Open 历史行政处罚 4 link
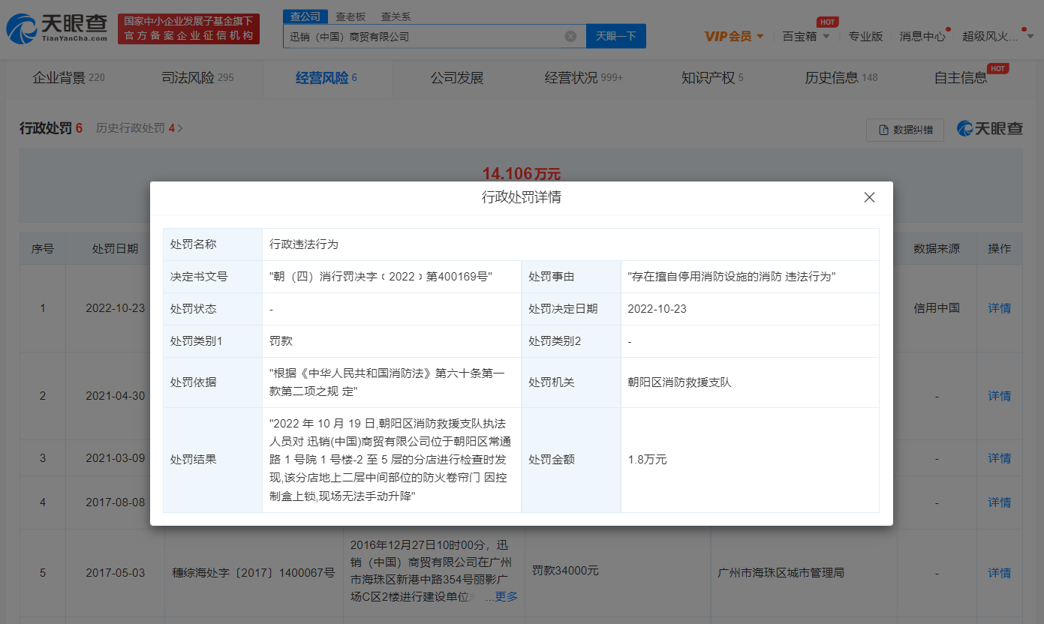Viewport: 1044px width, 624px height. click(x=140, y=128)
